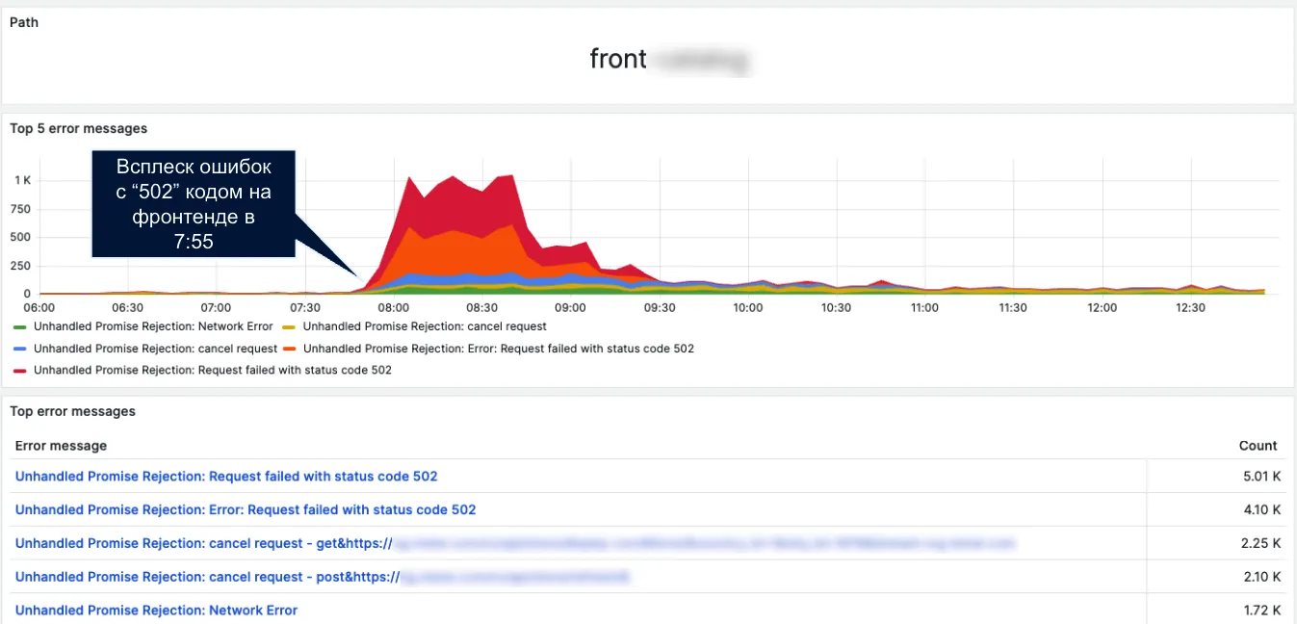Click the orange Error 502 legend swatch
This screenshot has width=1297, height=624.
tap(290, 349)
